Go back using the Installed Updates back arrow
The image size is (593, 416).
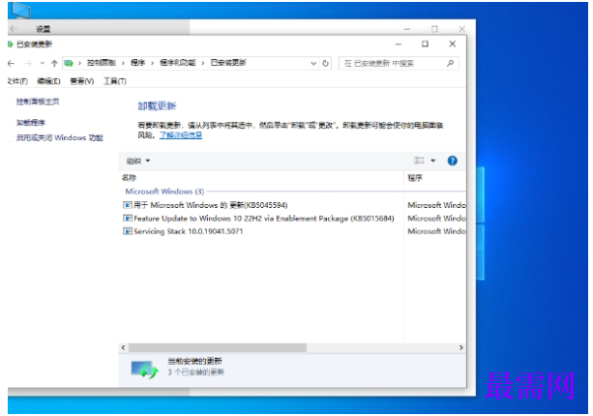pos(11,64)
